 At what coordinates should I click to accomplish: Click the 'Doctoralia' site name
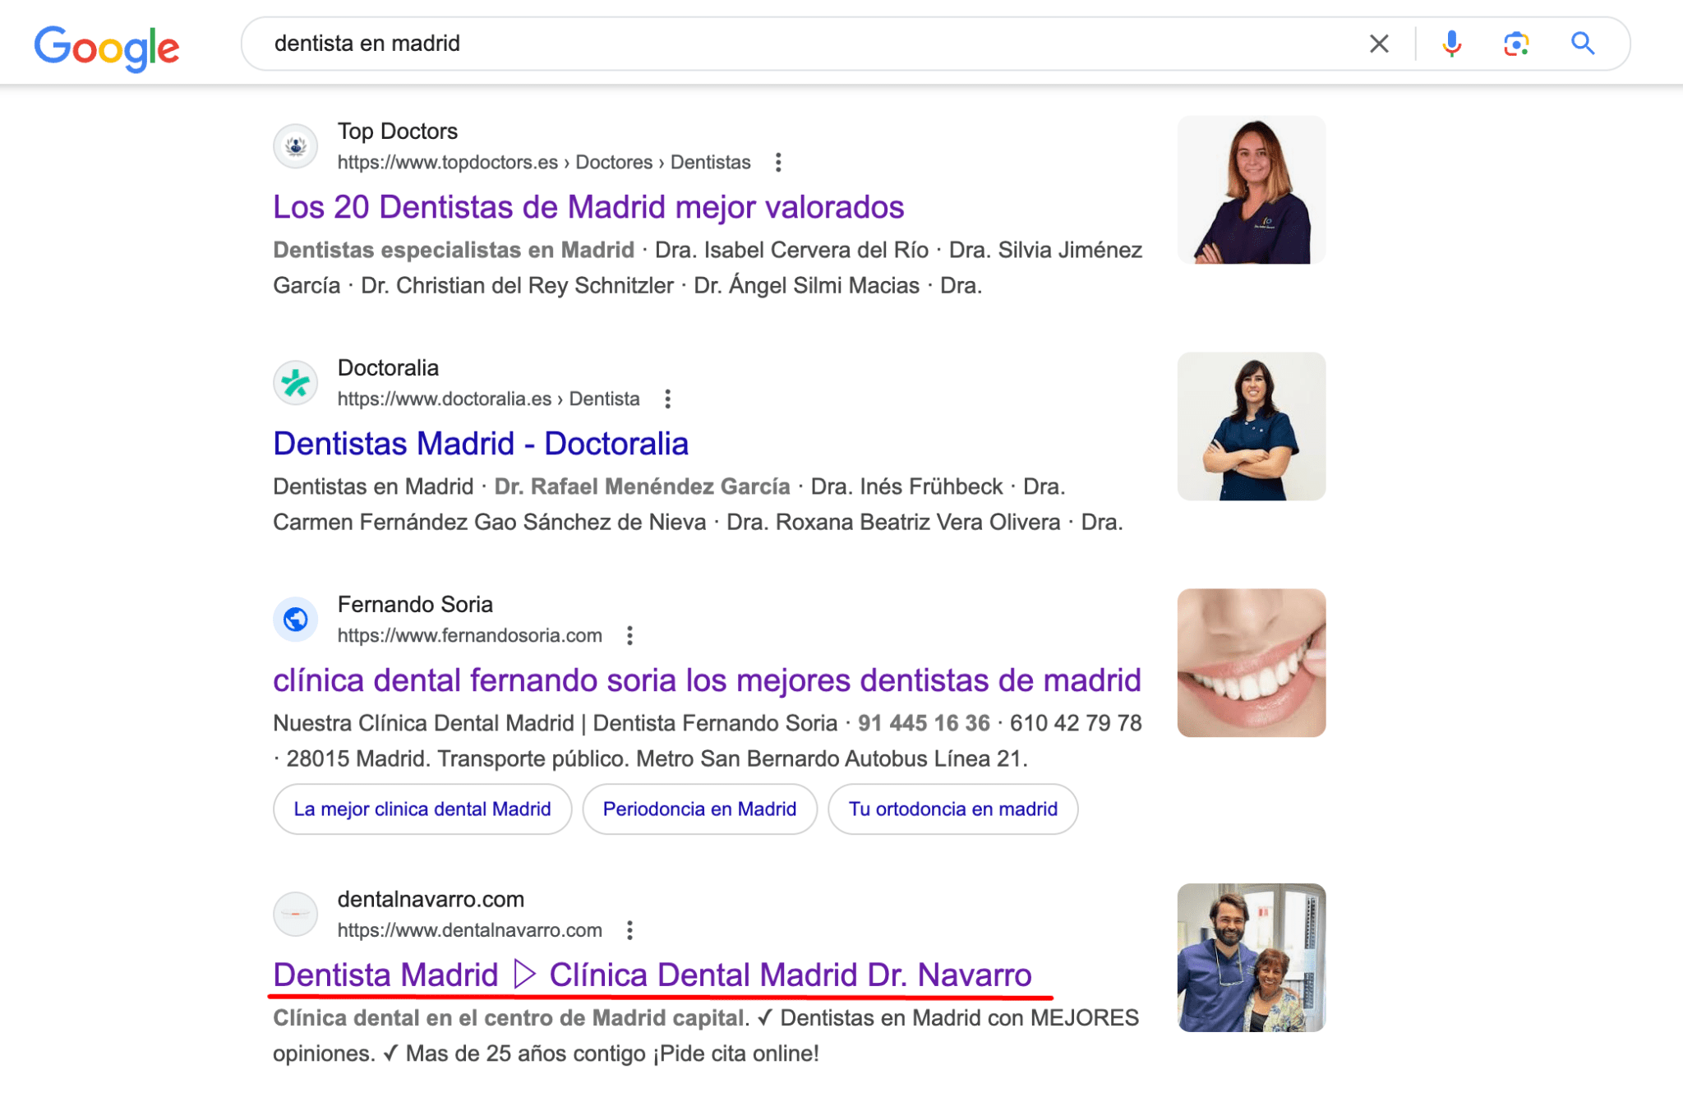388,368
